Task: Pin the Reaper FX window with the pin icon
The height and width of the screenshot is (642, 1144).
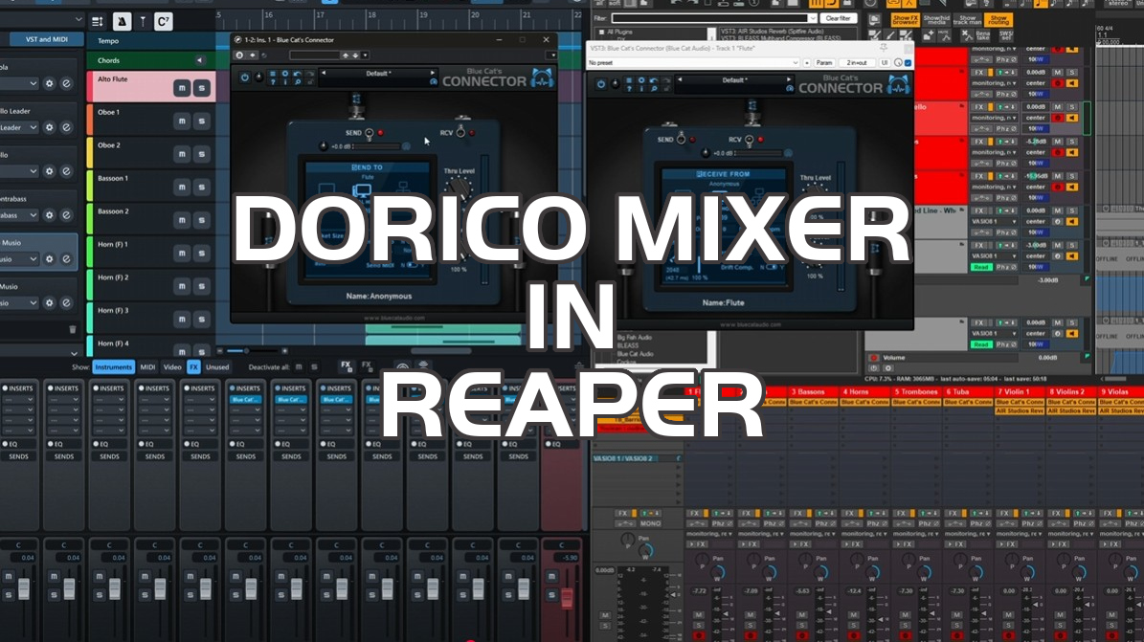Action: [884, 48]
